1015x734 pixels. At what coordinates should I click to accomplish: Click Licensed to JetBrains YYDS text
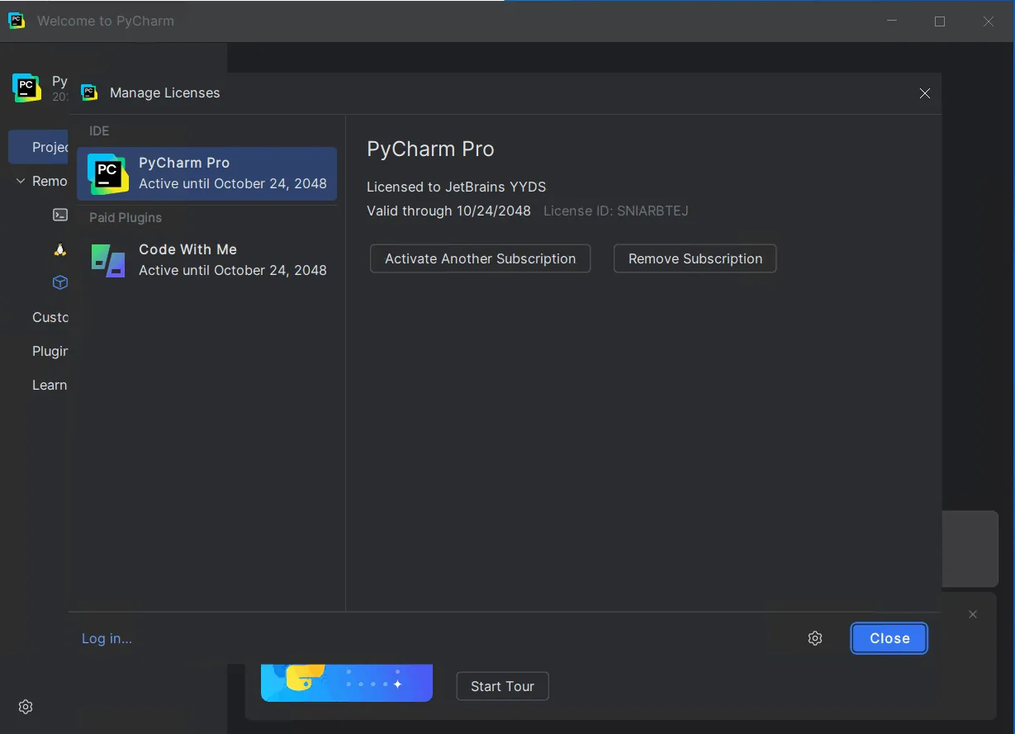click(x=456, y=187)
